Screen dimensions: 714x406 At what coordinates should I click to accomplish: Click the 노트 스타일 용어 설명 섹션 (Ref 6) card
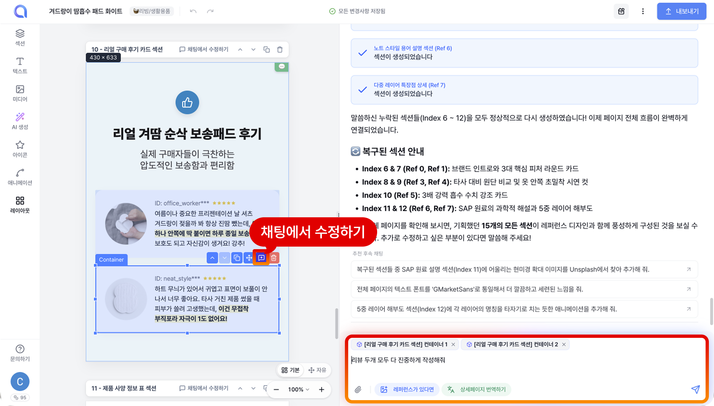coord(524,53)
